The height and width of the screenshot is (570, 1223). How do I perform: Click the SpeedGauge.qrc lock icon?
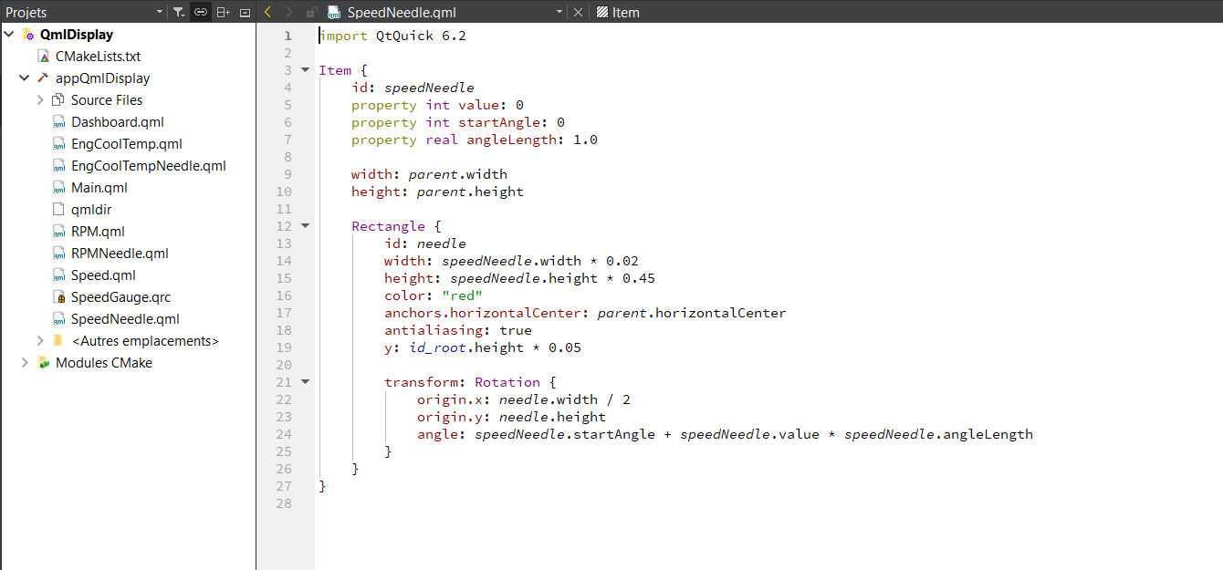[x=58, y=297]
